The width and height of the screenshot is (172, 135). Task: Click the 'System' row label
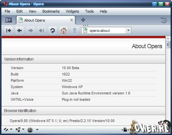[x=17, y=87]
